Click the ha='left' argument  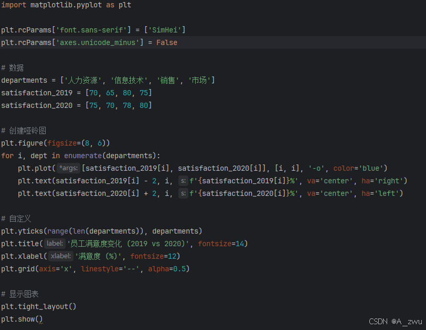[380, 193]
